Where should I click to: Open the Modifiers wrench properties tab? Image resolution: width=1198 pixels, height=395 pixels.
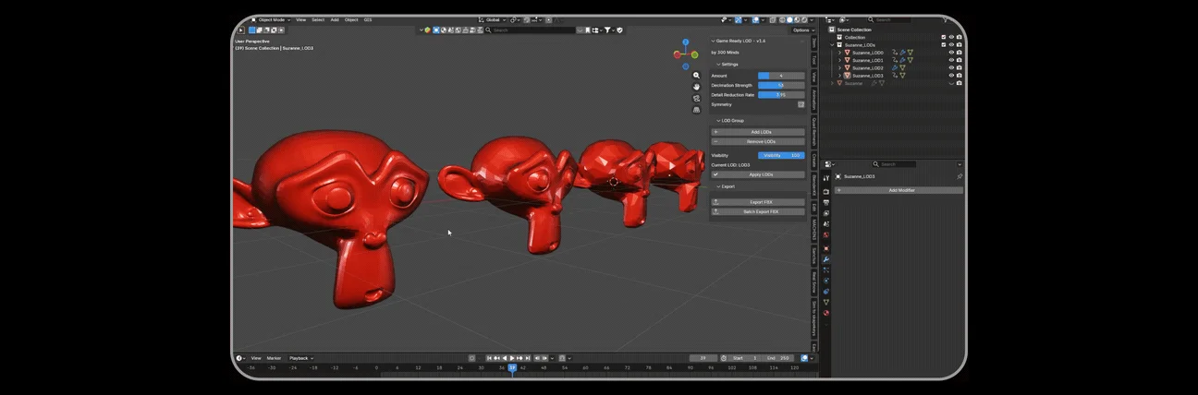(x=826, y=259)
